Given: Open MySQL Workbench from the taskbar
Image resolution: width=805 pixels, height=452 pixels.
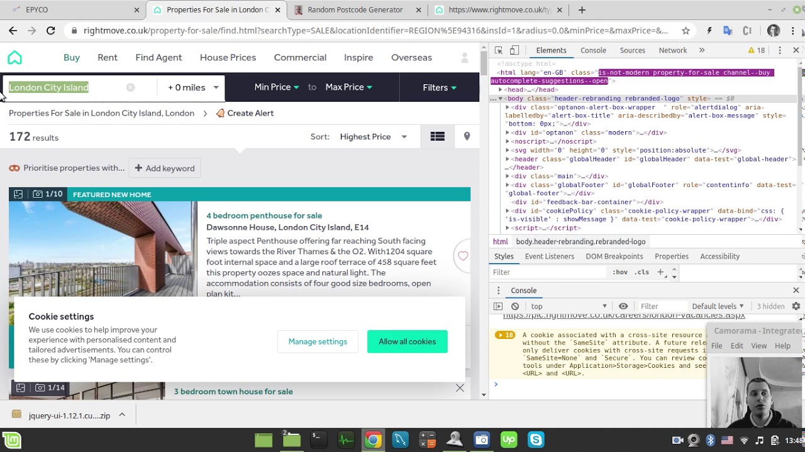Looking at the screenshot, I should pyautogui.click(x=401, y=440).
